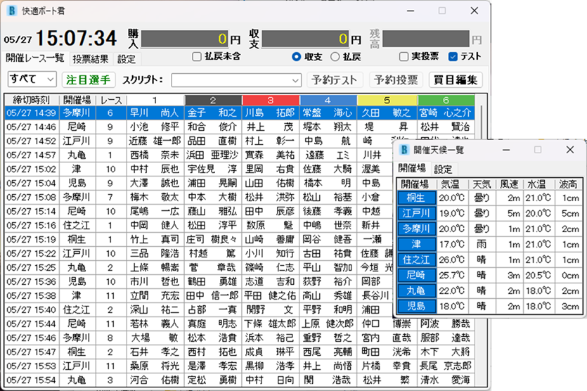Click the 桐生 venue button in weather list
This screenshot has height=391, width=587.
(x=417, y=198)
